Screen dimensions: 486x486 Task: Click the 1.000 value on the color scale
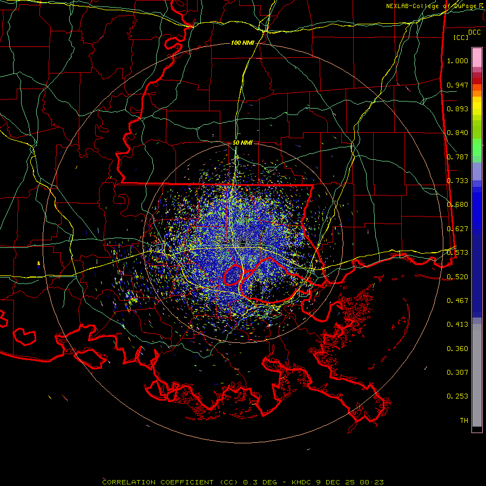[x=457, y=60]
